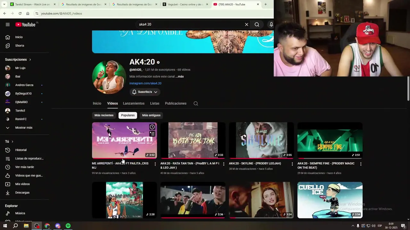
Task: Clear the search box with the X
Action: click(247, 25)
